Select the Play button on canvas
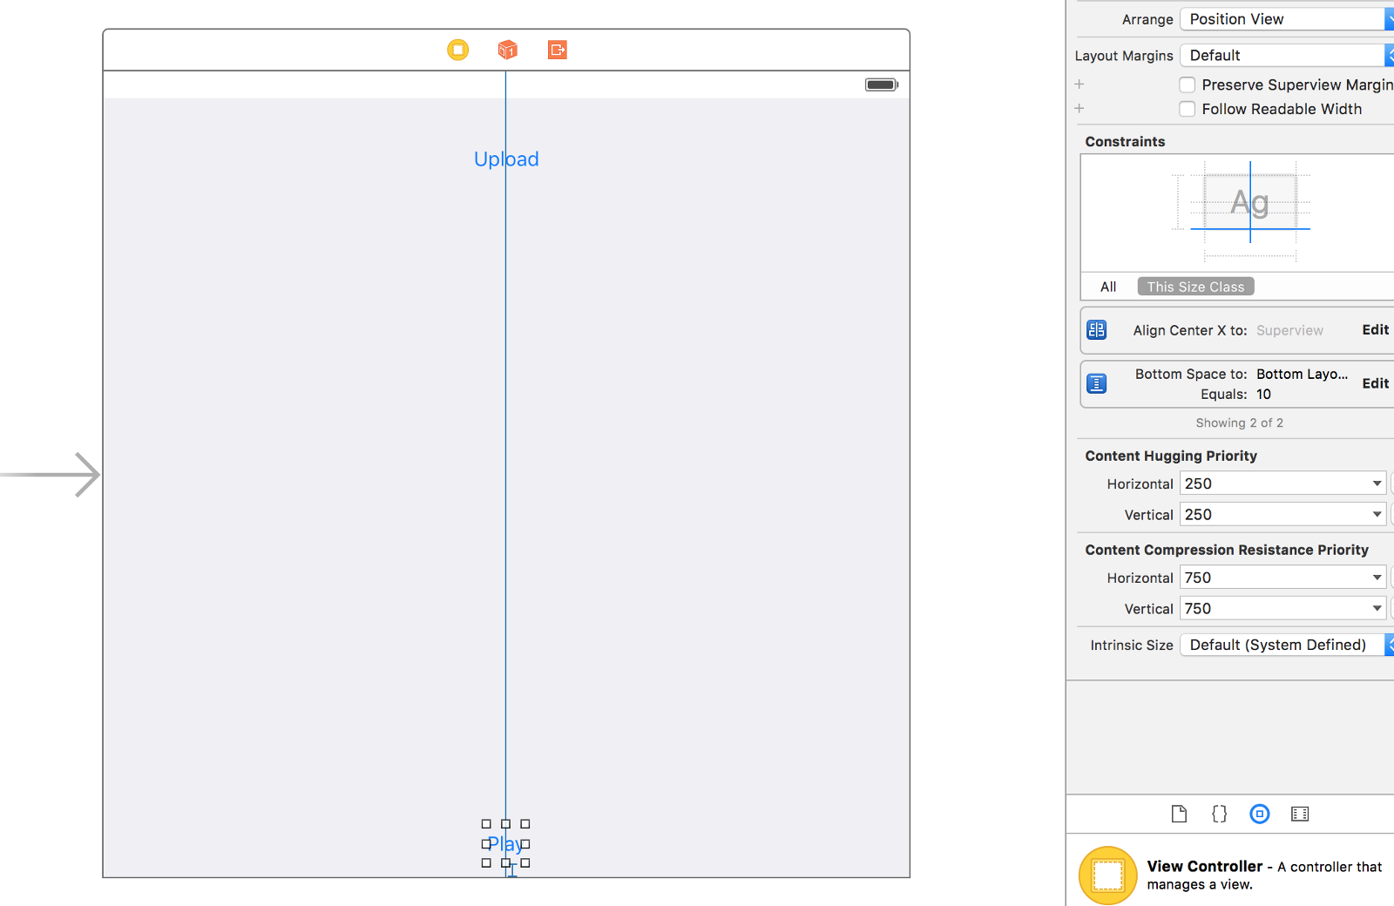Viewport: 1394px width, 906px height. 505,843
